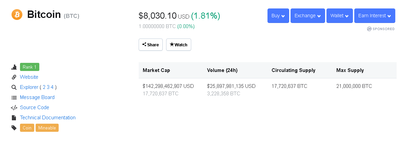Click the tag icon beside Coin label

[x=14, y=128]
